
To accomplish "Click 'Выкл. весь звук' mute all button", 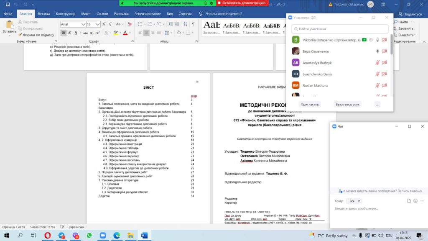I will pos(347,104).
